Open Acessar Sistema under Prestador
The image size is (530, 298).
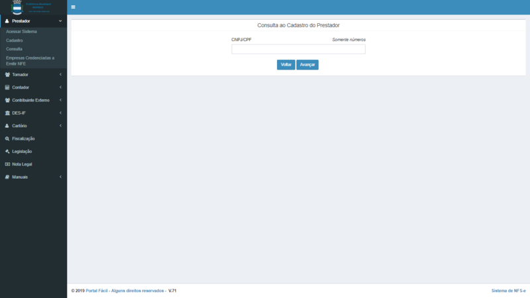(x=21, y=32)
